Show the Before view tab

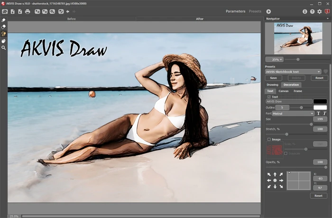[x=72, y=19]
